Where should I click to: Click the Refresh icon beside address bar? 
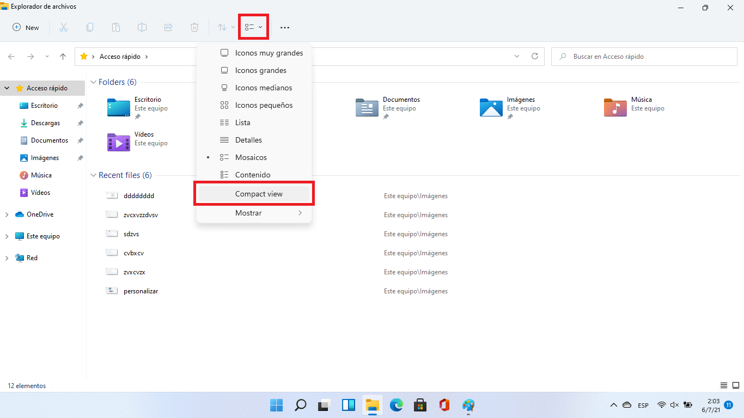click(x=534, y=57)
